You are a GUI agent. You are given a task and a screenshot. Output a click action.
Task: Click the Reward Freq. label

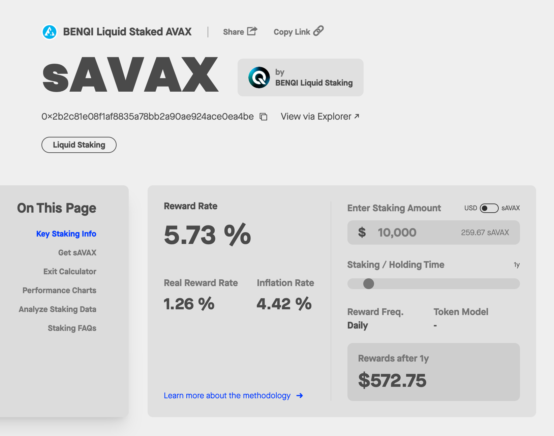coord(375,312)
